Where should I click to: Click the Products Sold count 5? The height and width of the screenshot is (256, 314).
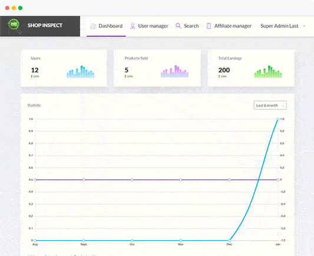pyautogui.click(x=126, y=70)
